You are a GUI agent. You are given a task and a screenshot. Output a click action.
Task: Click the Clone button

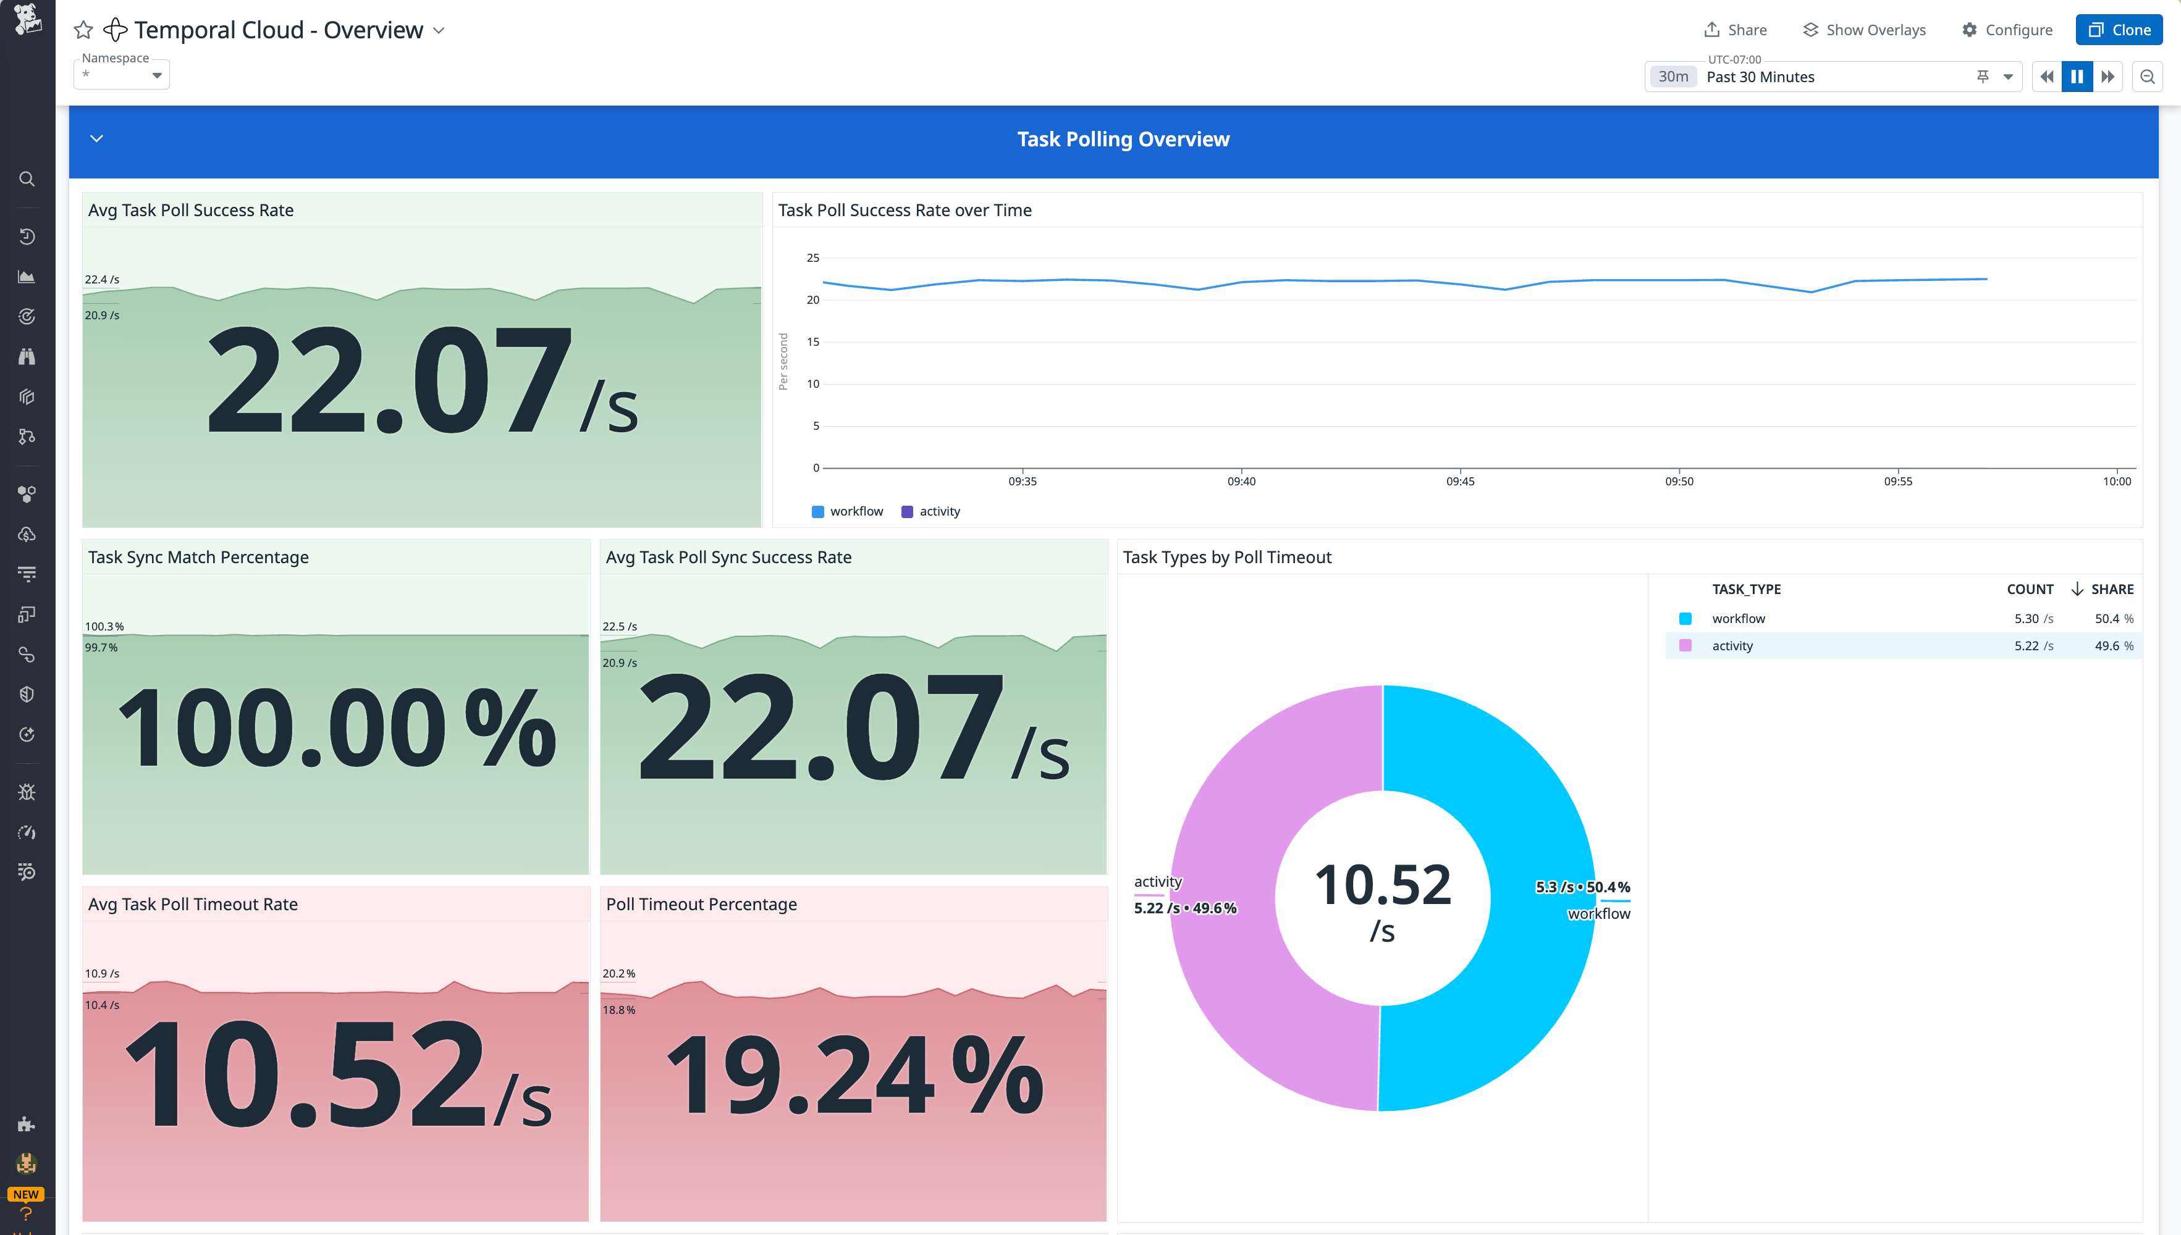tap(2118, 29)
